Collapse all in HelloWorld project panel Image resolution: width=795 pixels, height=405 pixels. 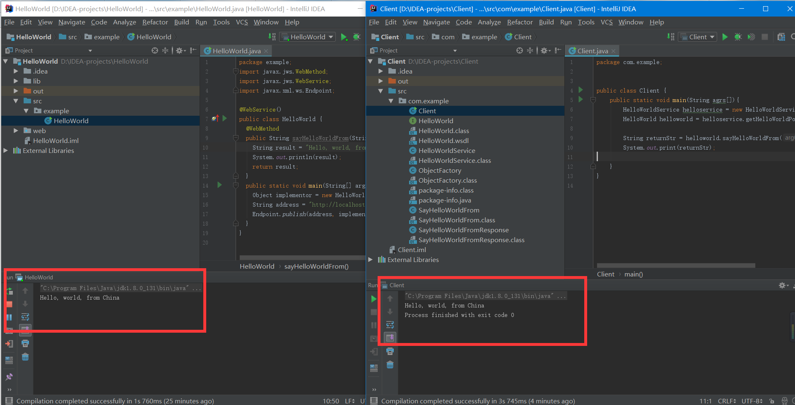click(165, 50)
